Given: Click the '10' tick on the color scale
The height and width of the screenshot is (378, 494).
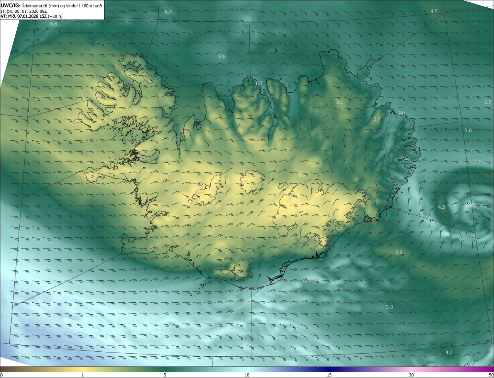Looking at the screenshot, I should (247, 375).
